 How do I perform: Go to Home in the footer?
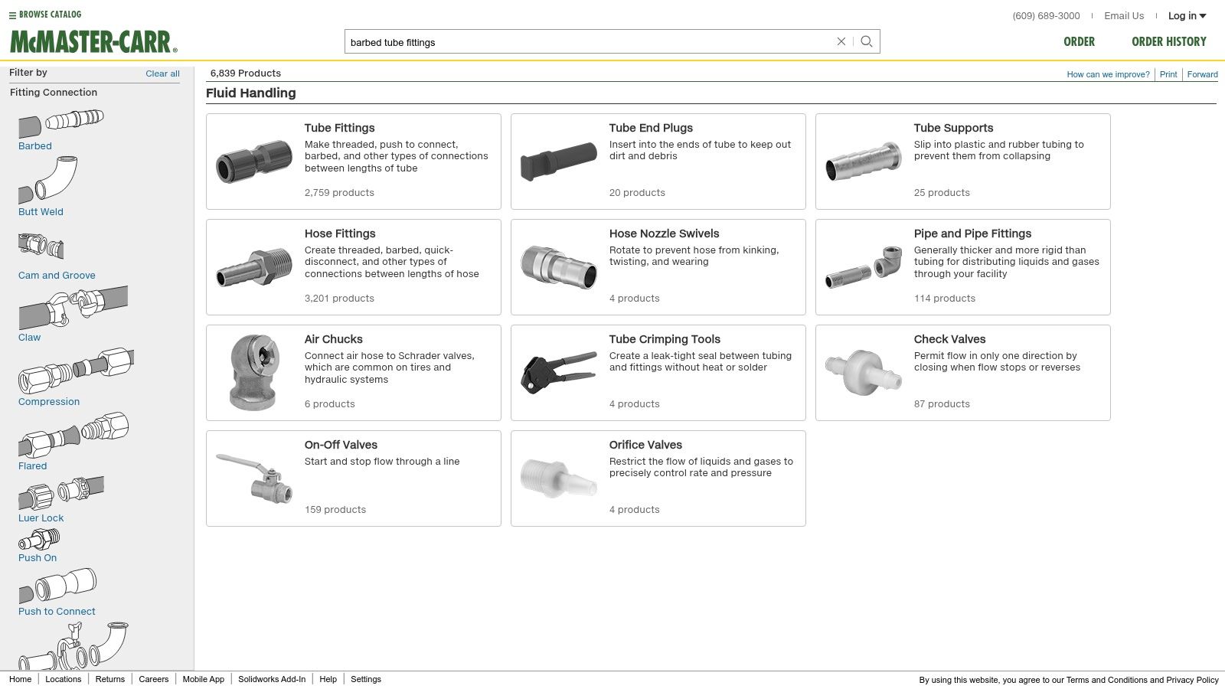(20, 679)
